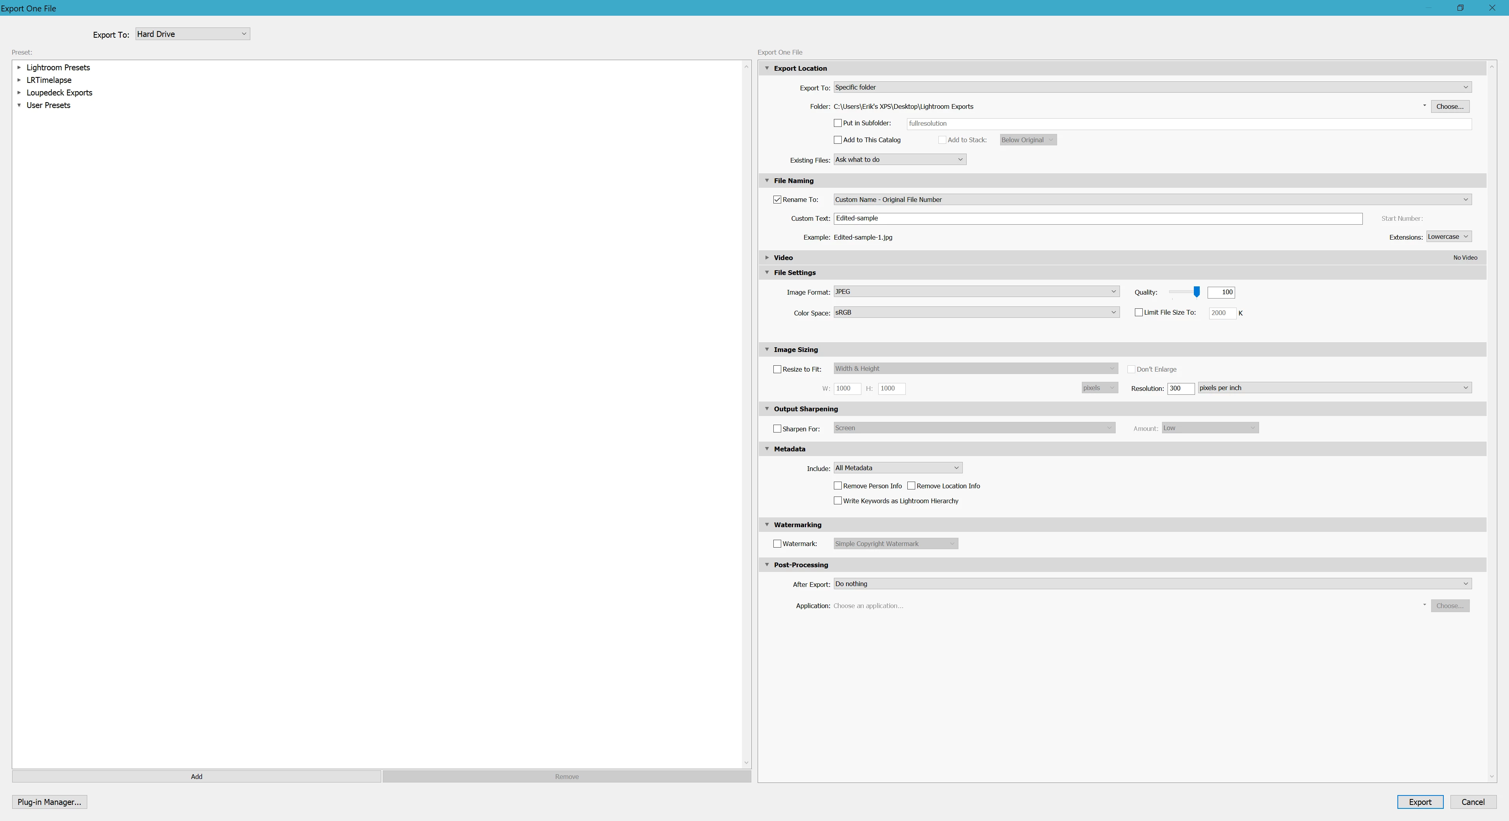
Task: Click the Custom Text input field
Action: pyautogui.click(x=1097, y=218)
